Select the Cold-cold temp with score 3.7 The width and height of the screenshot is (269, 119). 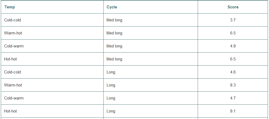click(12, 20)
